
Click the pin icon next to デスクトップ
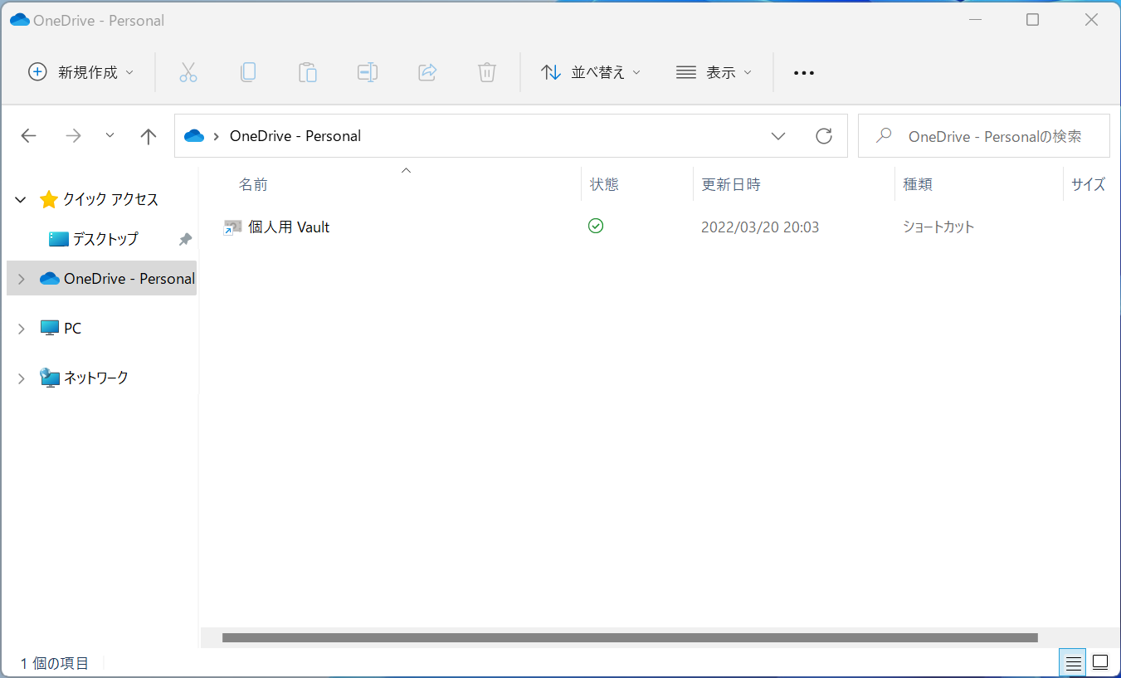pos(185,239)
